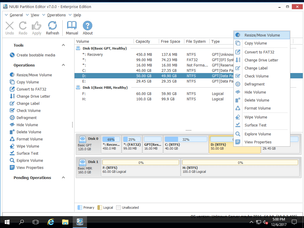Click sidebar Format Volume icon
The height and width of the screenshot is (228, 304).
[12, 139]
